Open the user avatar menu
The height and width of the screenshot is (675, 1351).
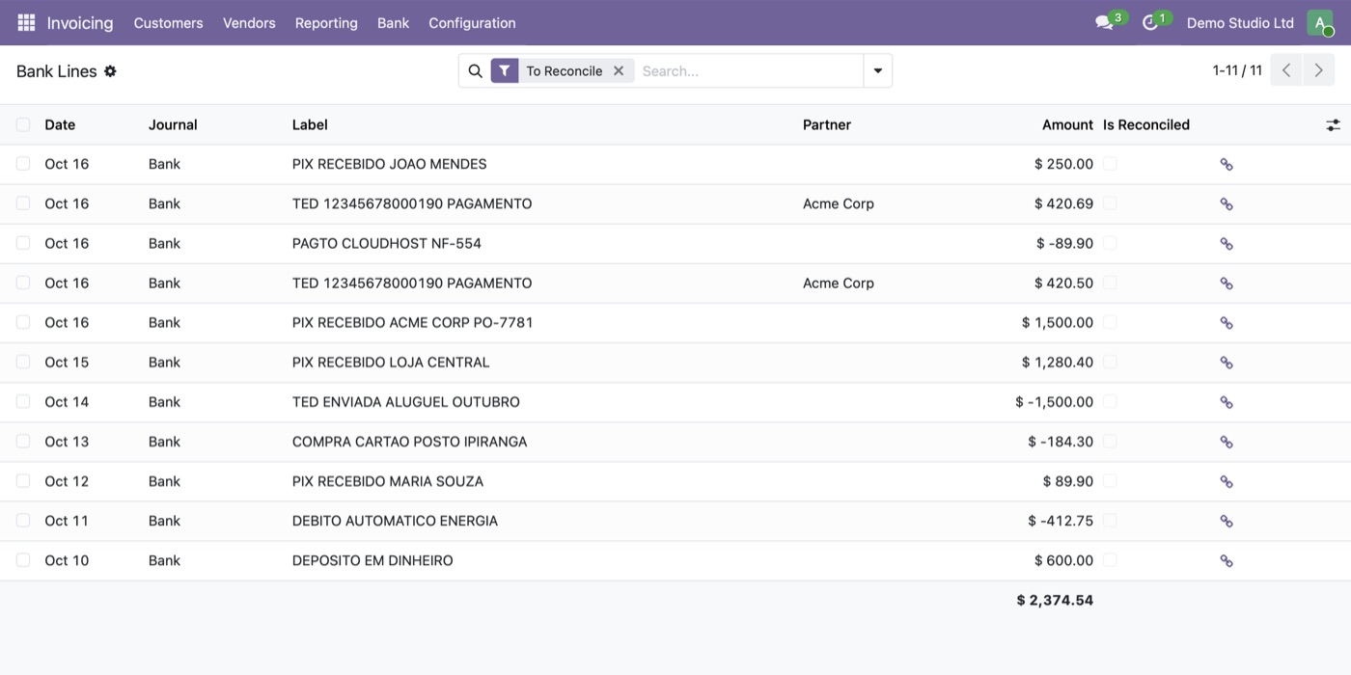[1319, 22]
